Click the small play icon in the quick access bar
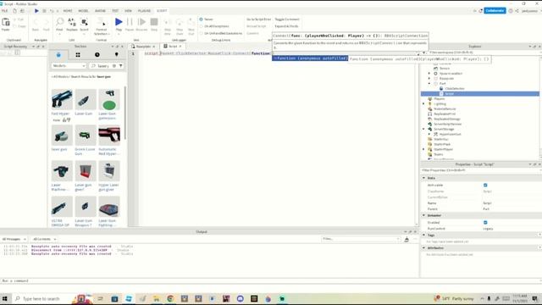Screen dimensions: 542x305 click(x=36, y=11)
